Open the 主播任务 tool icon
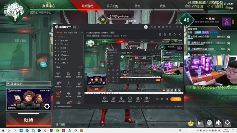Image resolution: width=237 pixels, height=133 pixels. [x=79, y=74]
